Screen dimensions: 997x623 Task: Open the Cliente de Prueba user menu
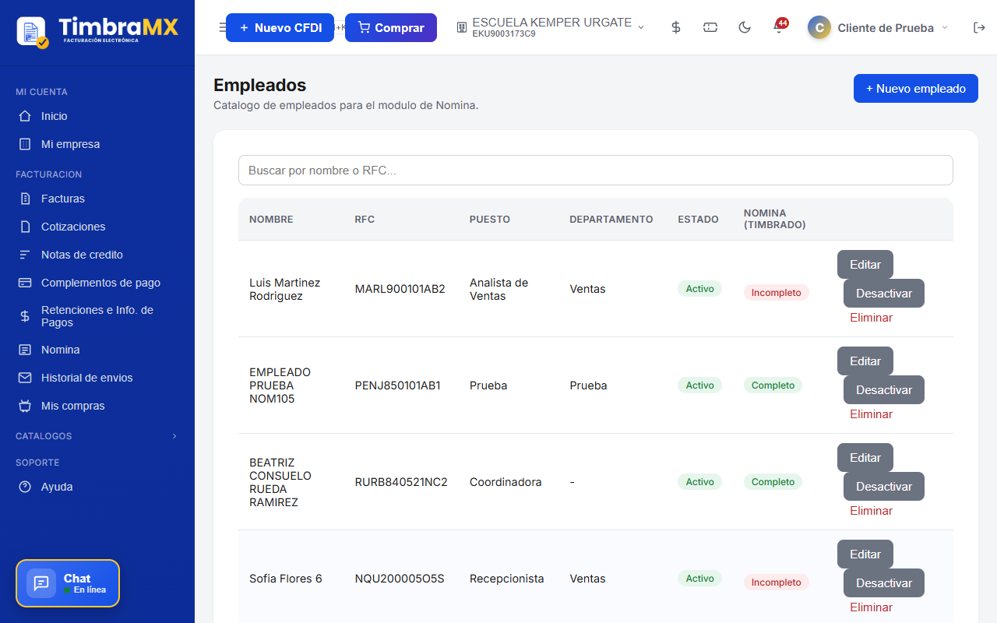879,27
